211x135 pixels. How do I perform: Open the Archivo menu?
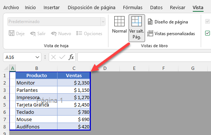click(x=11, y=8)
